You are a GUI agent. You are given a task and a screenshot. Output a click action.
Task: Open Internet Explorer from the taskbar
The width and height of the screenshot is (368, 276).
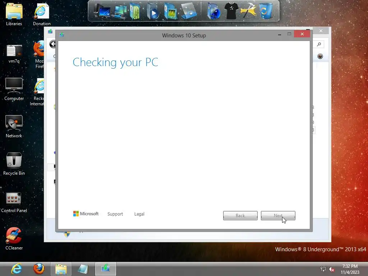(x=17, y=269)
